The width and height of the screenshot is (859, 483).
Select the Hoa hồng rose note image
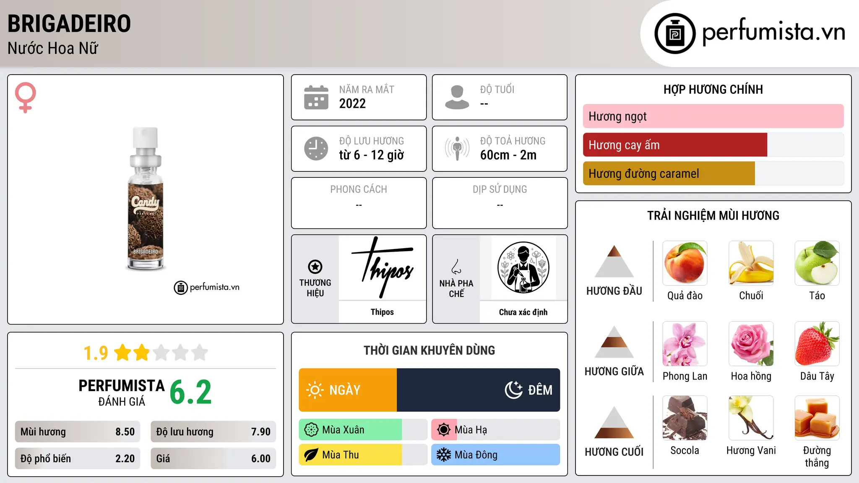click(751, 344)
